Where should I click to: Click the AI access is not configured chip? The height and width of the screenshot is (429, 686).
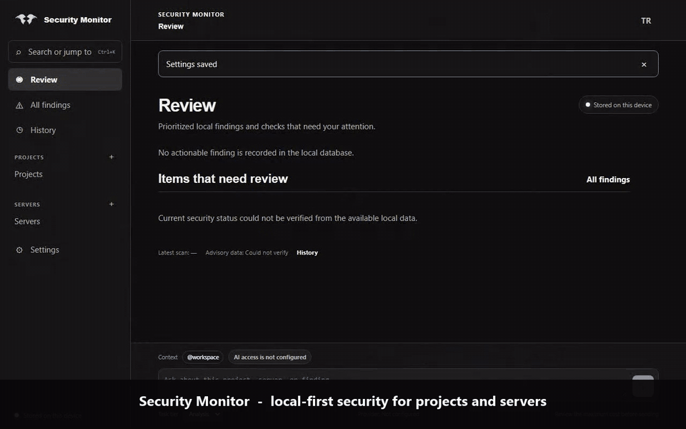point(269,357)
